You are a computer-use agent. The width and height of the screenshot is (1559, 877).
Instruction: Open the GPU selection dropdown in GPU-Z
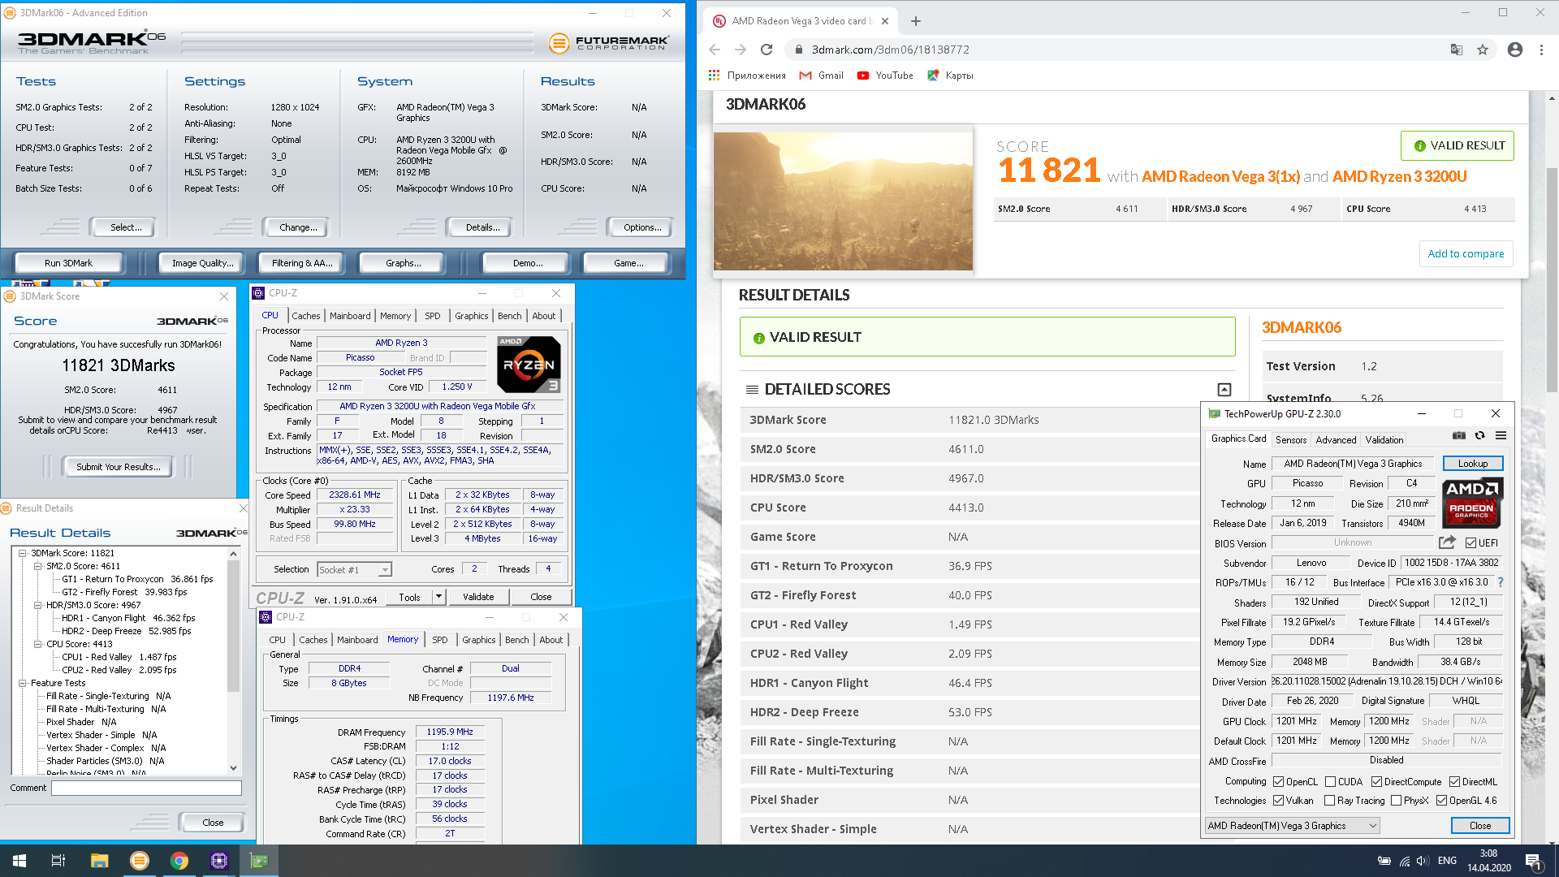point(1293,826)
